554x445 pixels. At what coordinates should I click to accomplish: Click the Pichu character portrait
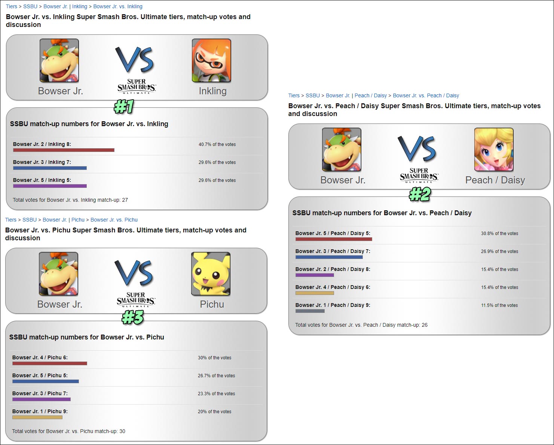coord(212,274)
